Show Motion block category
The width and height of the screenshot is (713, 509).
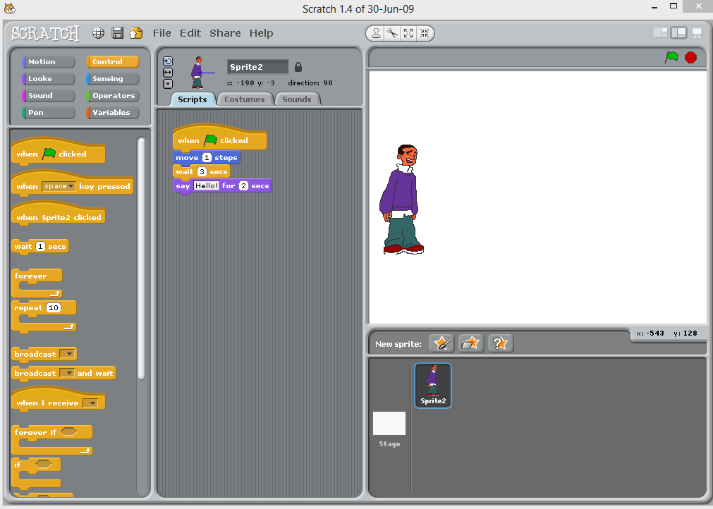(48, 62)
